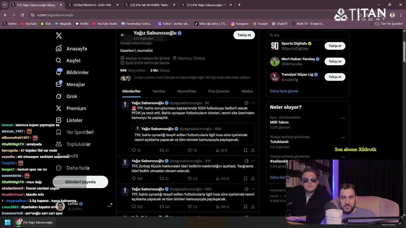
Task: Open Grok from sidebar
Action: [72, 96]
